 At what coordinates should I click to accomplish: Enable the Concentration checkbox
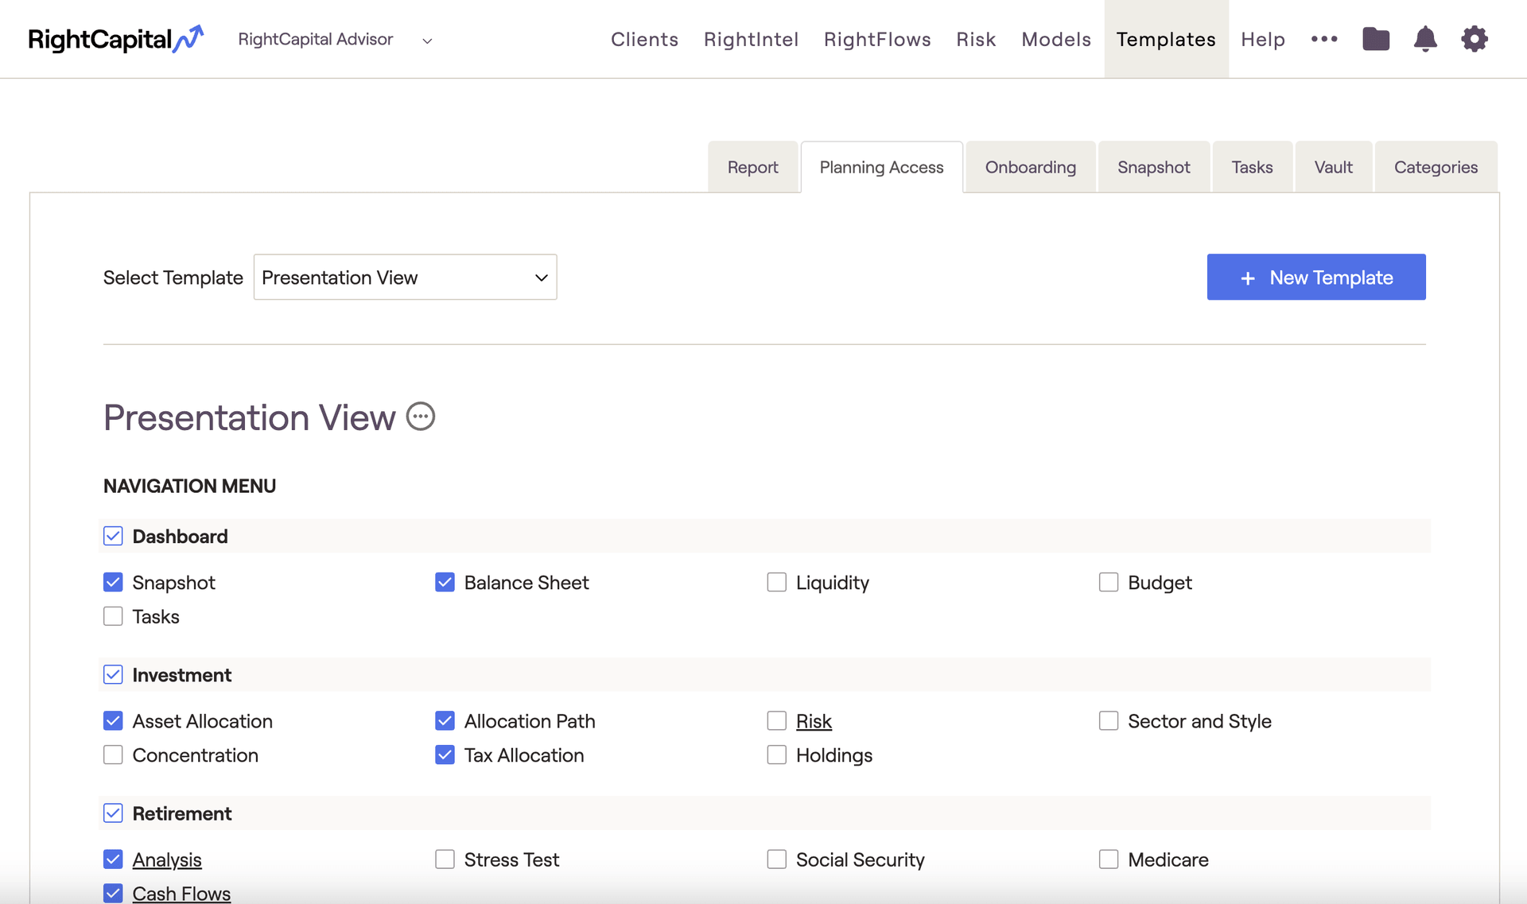tap(113, 755)
